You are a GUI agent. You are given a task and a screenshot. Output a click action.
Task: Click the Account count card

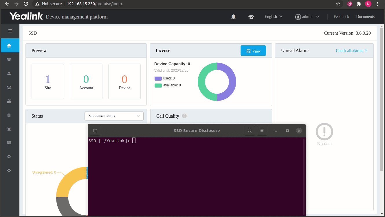tap(86, 81)
